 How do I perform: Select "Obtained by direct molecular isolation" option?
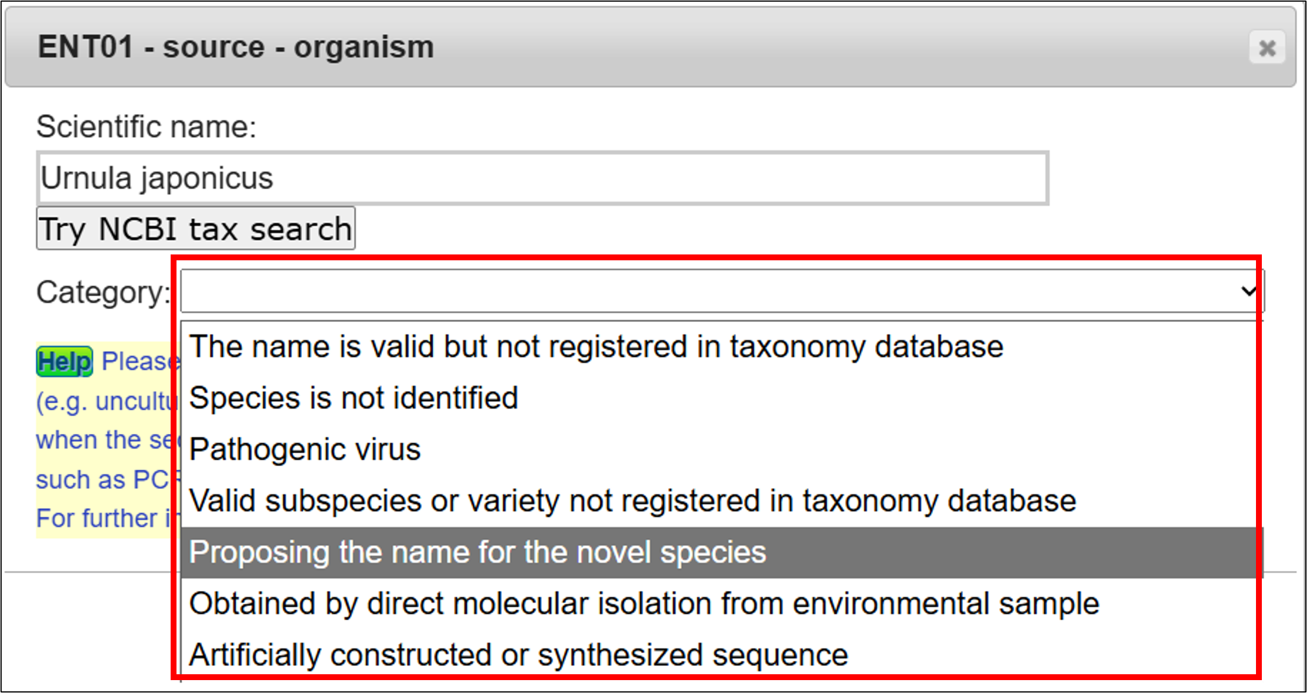tap(644, 604)
